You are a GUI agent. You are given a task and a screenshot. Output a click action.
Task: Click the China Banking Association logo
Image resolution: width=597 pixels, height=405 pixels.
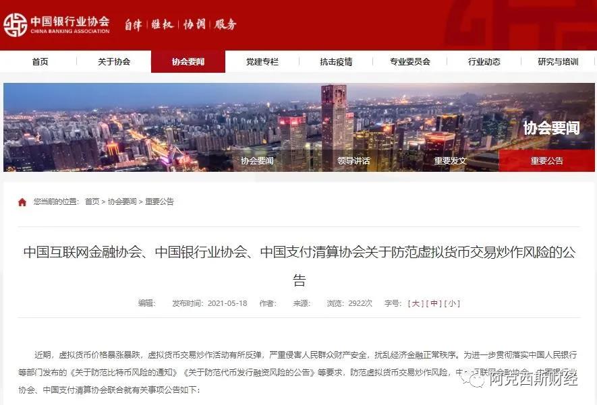pos(57,25)
